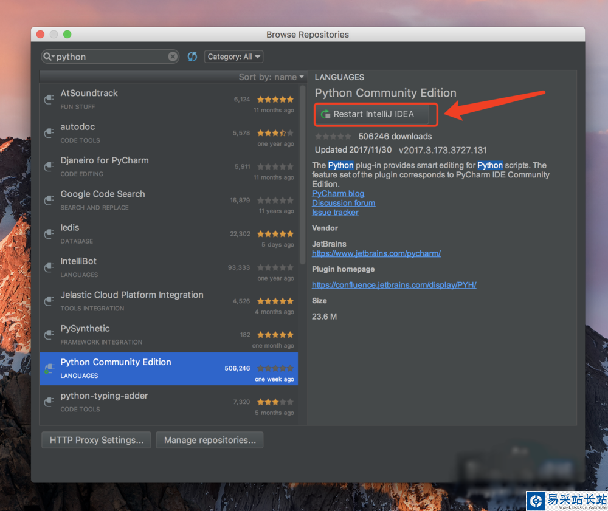608x511 pixels.
Task: Click the refresh plugin list icon
Action: click(192, 57)
